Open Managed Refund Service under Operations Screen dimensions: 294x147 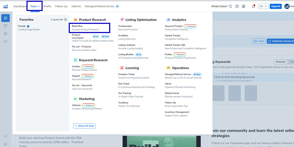[x=183, y=76]
